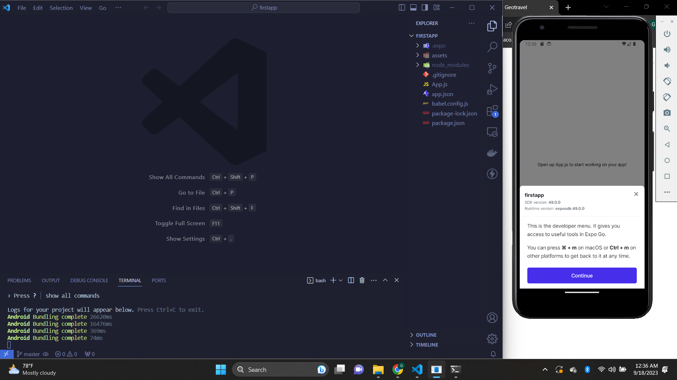
Task: Click emulator power button
Action: pos(667,34)
